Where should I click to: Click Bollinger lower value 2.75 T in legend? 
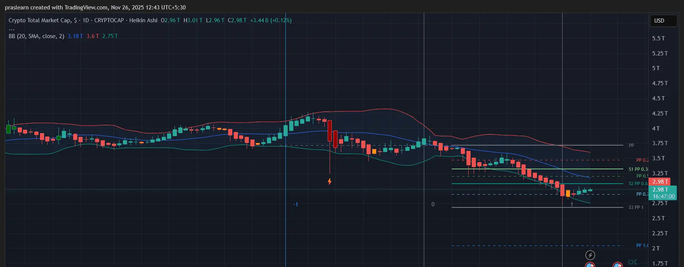[110, 36]
